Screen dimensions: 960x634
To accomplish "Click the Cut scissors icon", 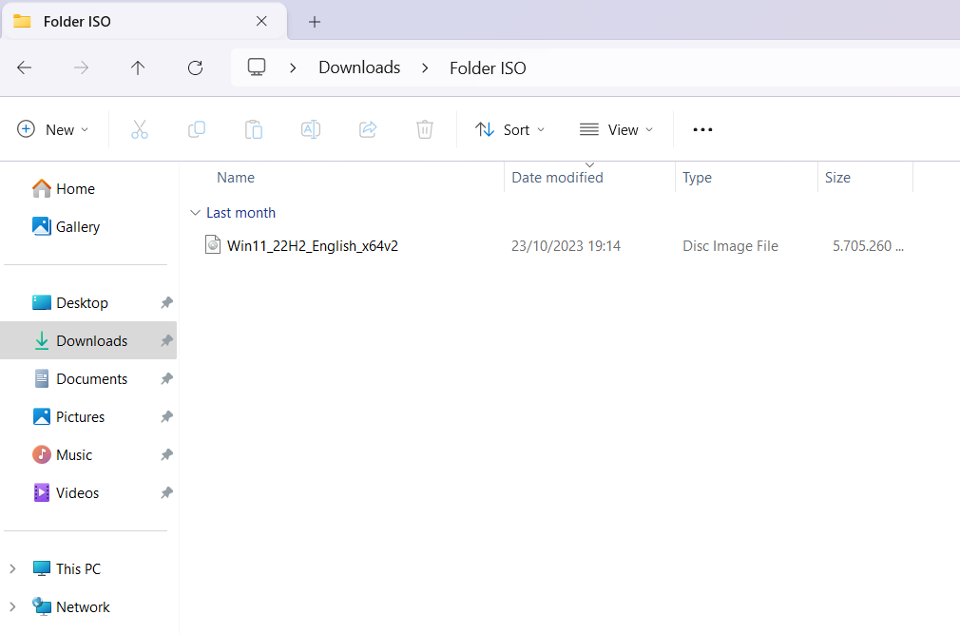I will click(140, 129).
